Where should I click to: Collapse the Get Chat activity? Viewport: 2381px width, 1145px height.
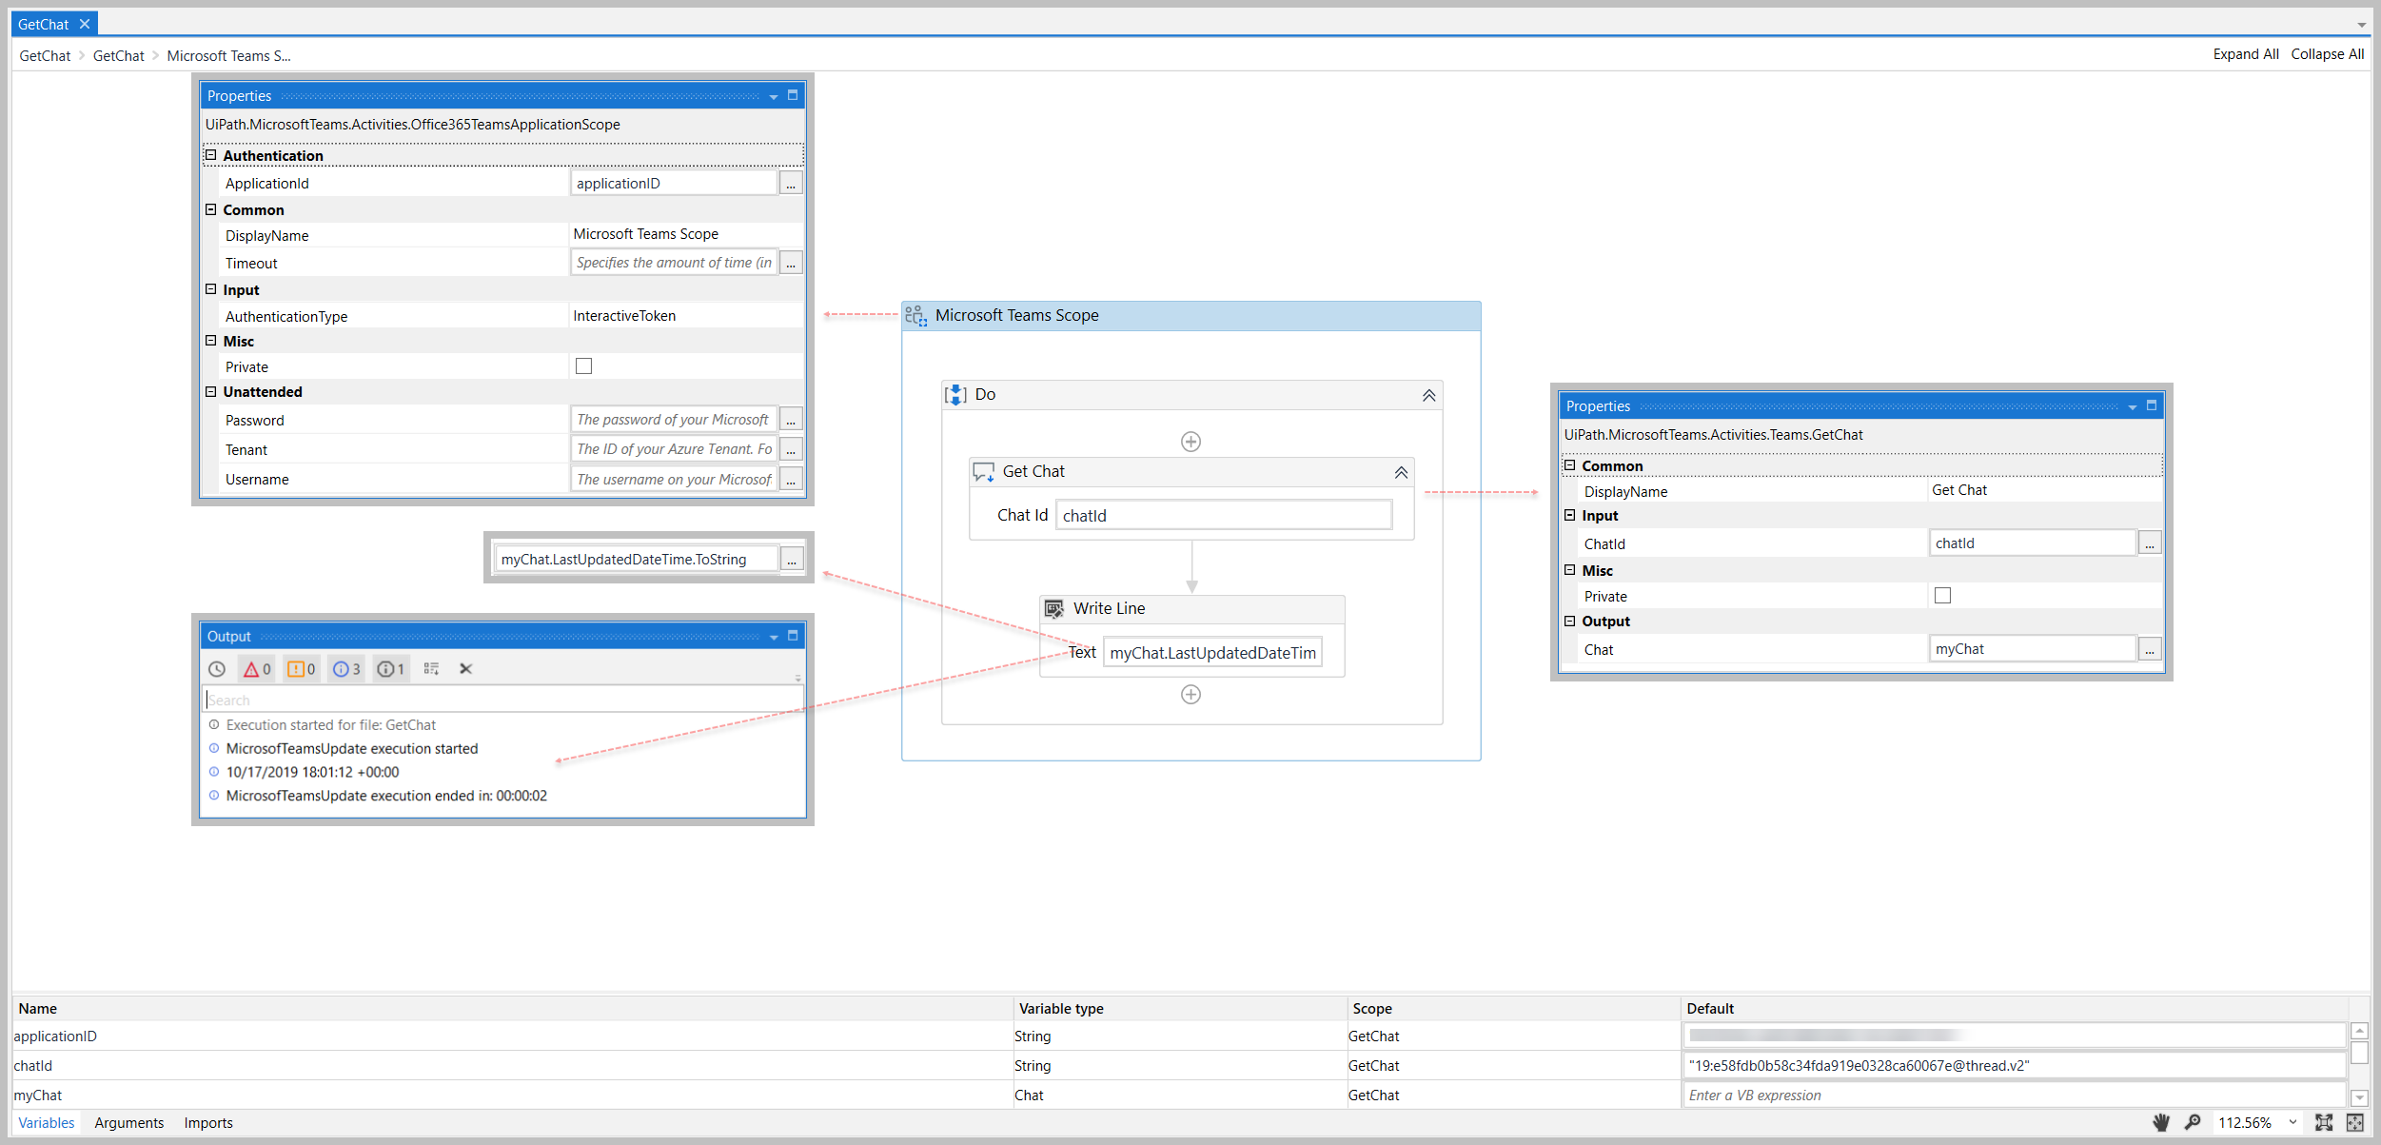tap(1401, 472)
